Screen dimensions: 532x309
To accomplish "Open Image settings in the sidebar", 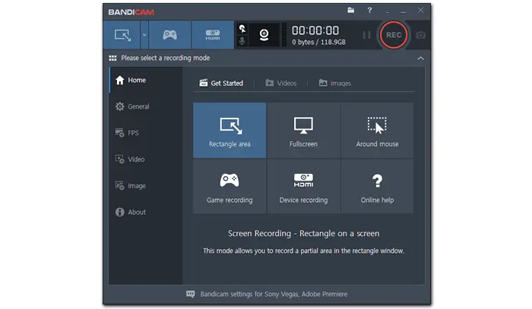I will tap(146, 186).
